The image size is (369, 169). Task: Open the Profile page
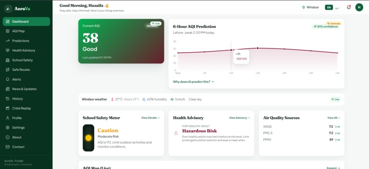point(27,118)
